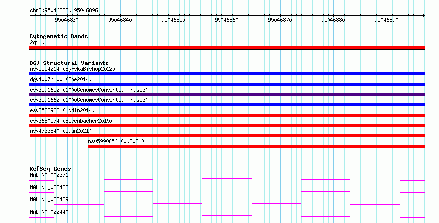Screen dimensions: 439x223
Task: Click ruler coordinate 95046880
Action: (x=333, y=20)
